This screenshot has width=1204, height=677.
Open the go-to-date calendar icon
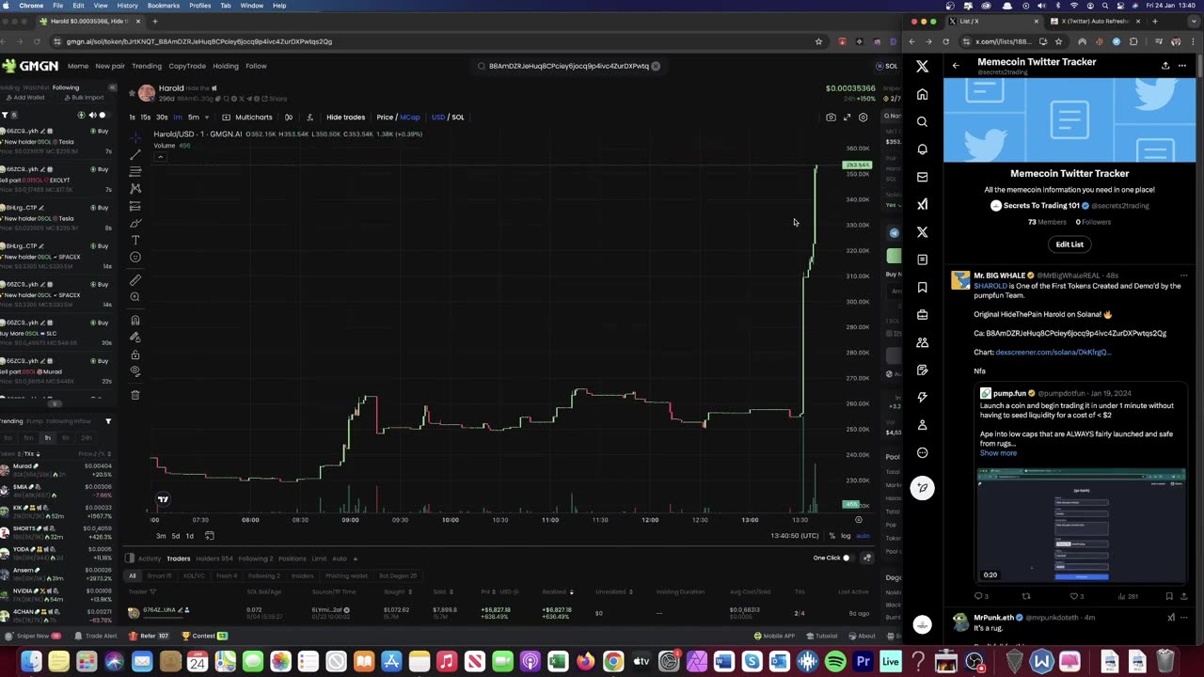pos(210,536)
